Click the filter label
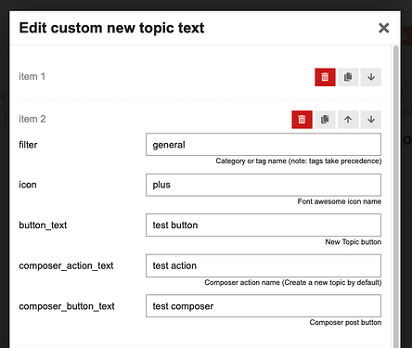 click(x=28, y=145)
